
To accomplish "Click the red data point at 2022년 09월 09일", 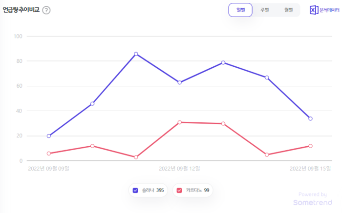I will pyautogui.click(x=49, y=154).
